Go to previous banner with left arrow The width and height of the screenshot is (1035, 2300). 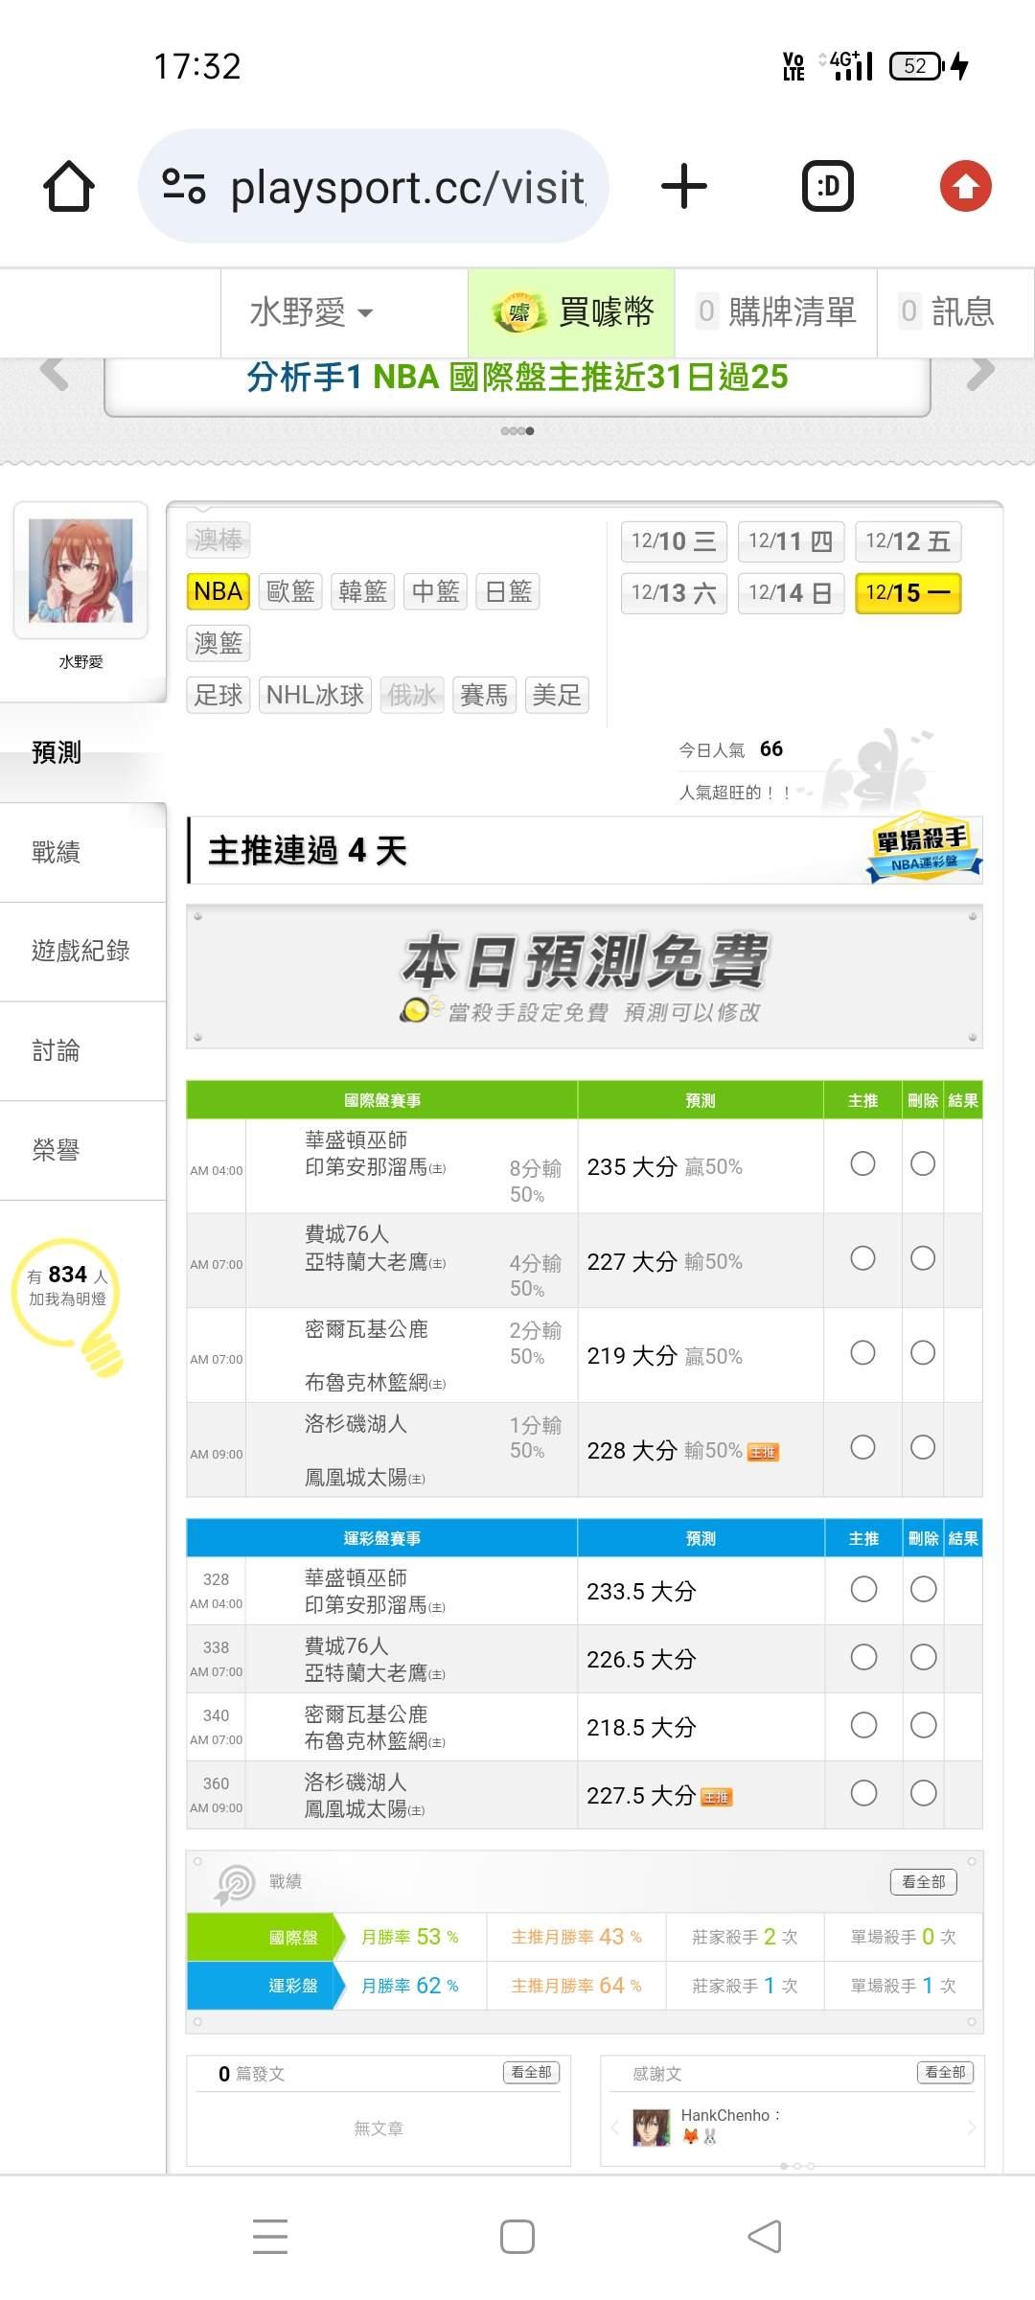click(x=55, y=372)
